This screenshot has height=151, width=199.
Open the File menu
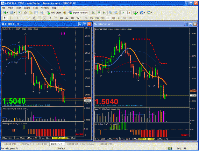tap(4, 8)
